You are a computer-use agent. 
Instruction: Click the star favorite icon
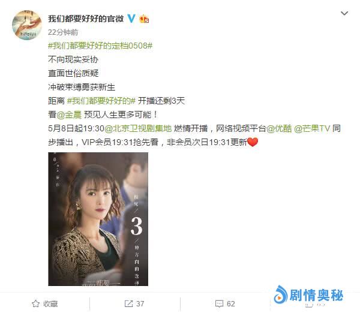coord(35,303)
